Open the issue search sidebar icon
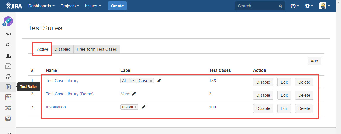Image resolution: width=341 pixels, height=134 pixels. click(x=8, y=45)
